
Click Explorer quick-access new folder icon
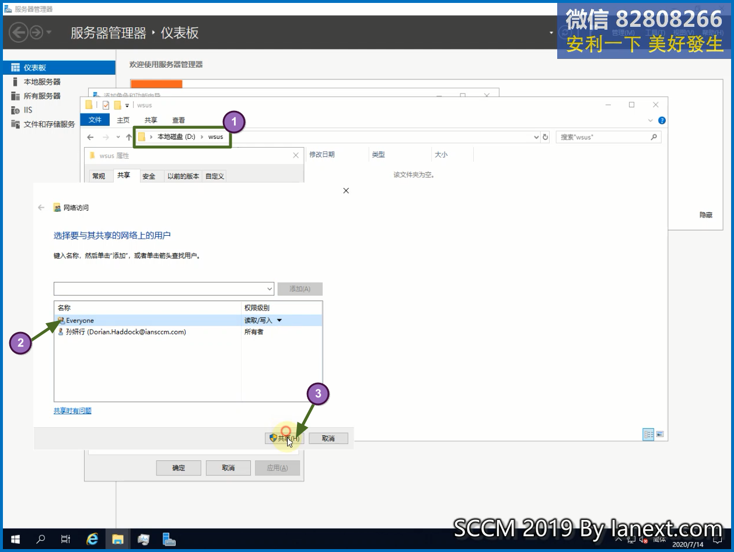click(x=117, y=105)
